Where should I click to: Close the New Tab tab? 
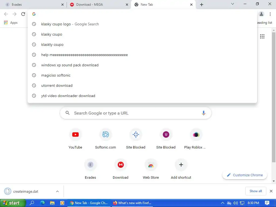pyautogui.click(x=191, y=5)
